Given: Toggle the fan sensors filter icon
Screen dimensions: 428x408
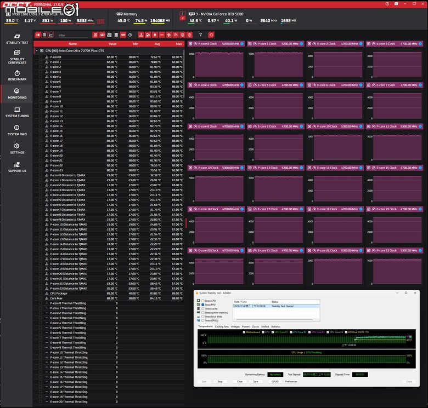Looking at the screenshot, I should (168, 35).
